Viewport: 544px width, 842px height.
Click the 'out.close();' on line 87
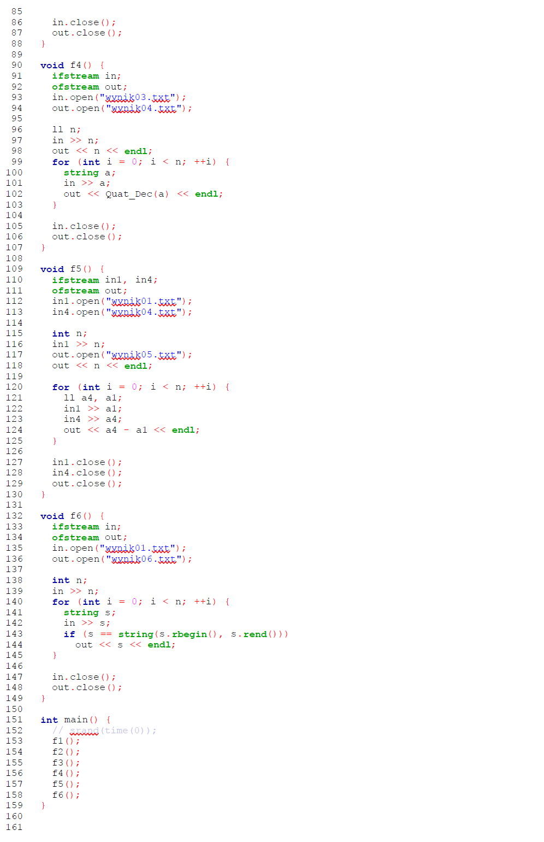tap(87, 33)
